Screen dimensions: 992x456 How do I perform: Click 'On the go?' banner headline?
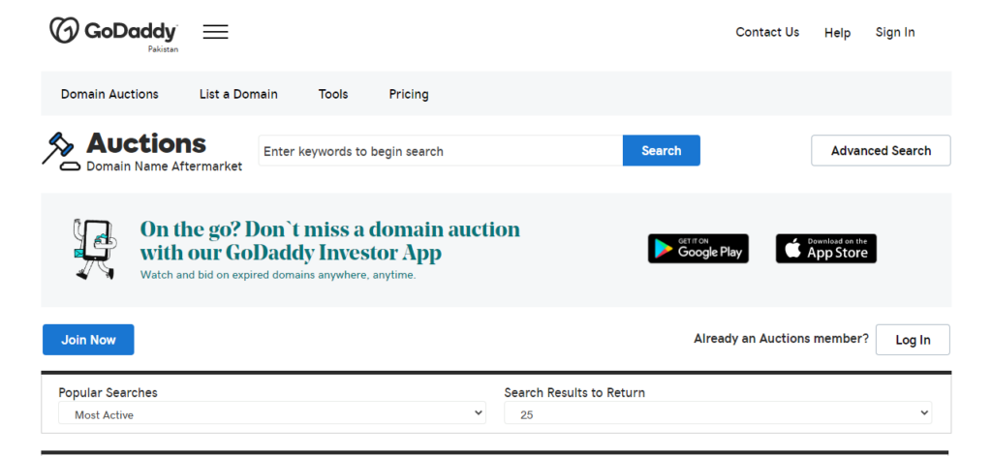coord(329,240)
